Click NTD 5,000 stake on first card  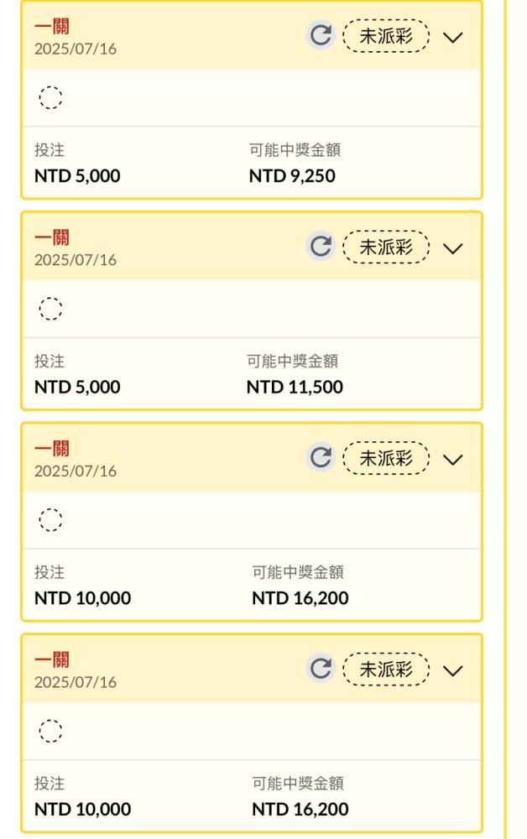(77, 175)
